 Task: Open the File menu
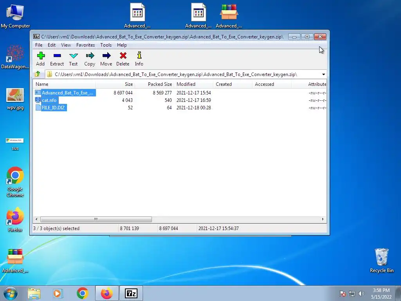pyautogui.click(x=39, y=45)
